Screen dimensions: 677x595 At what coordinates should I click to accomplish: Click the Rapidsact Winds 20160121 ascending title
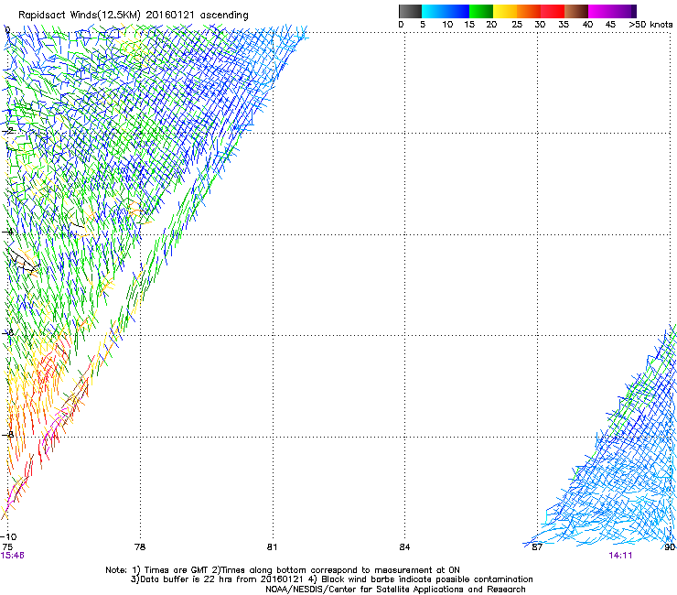click(x=134, y=16)
